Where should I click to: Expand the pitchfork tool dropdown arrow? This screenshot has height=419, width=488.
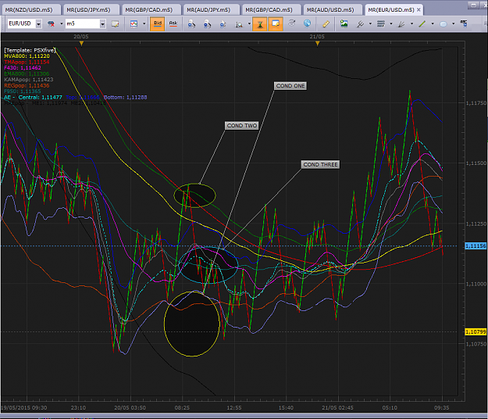coord(370,23)
